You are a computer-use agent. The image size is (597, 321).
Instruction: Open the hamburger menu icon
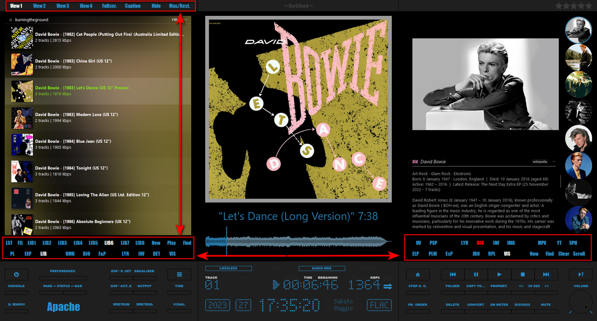point(179,274)
